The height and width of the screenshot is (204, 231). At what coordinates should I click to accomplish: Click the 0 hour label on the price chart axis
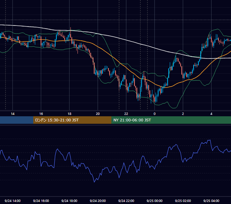pos(155,114)
